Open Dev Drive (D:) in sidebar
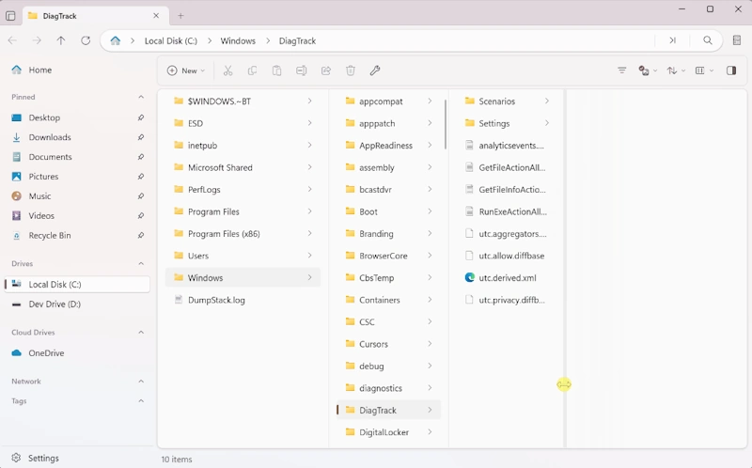Screen dimensions: 752x468 [77, 304]
